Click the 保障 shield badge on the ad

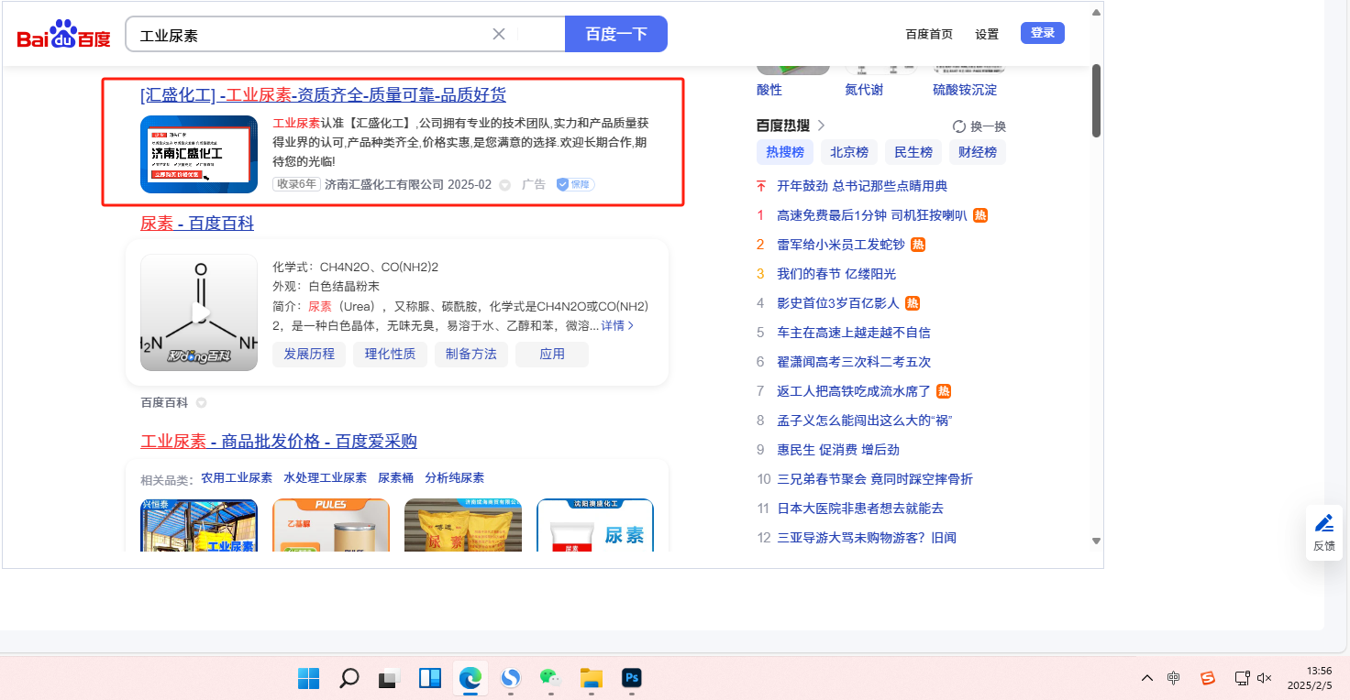575,184
